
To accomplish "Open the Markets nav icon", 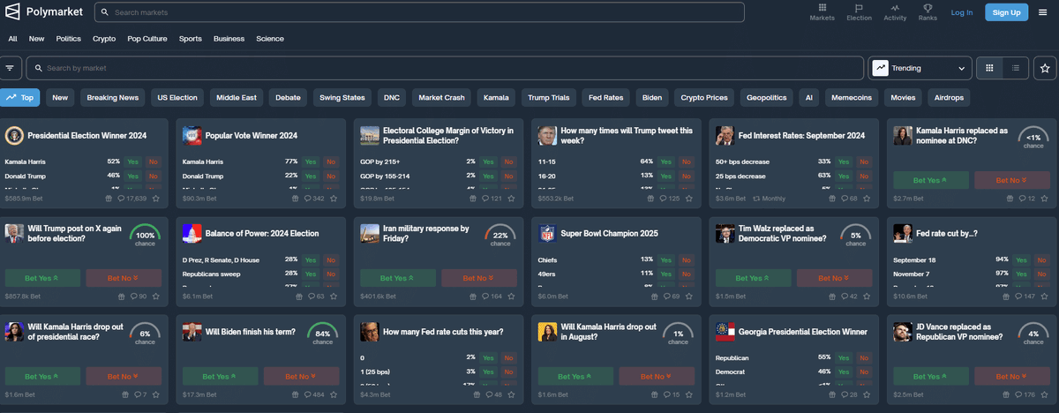I will click(822, 12).
